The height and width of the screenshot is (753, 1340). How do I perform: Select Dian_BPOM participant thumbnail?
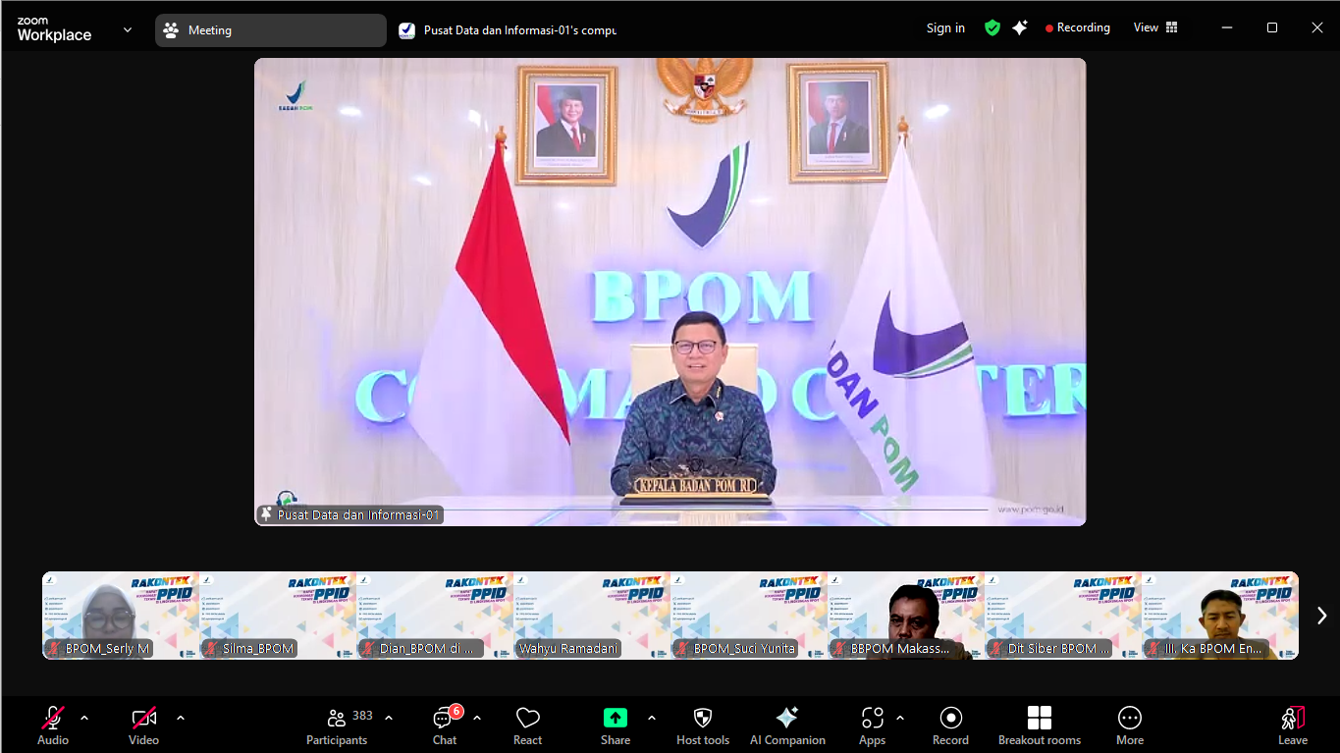click(435, 616)
